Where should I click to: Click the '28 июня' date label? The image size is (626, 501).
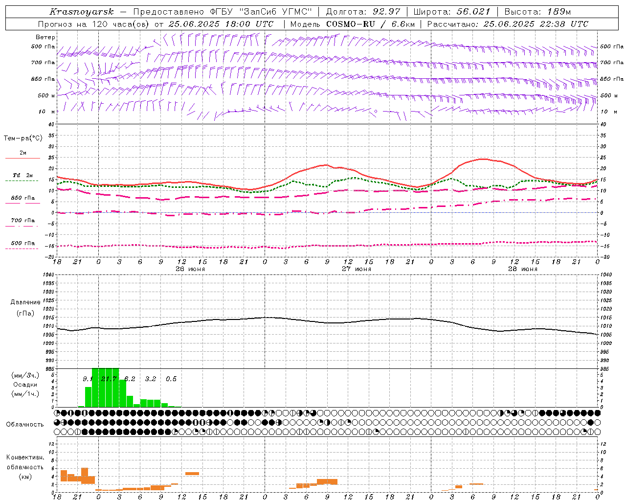coord(522,269)
